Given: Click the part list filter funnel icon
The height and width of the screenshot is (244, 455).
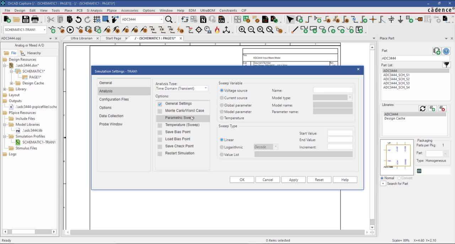Looking at the screenshot, I should tap(446, 65).
